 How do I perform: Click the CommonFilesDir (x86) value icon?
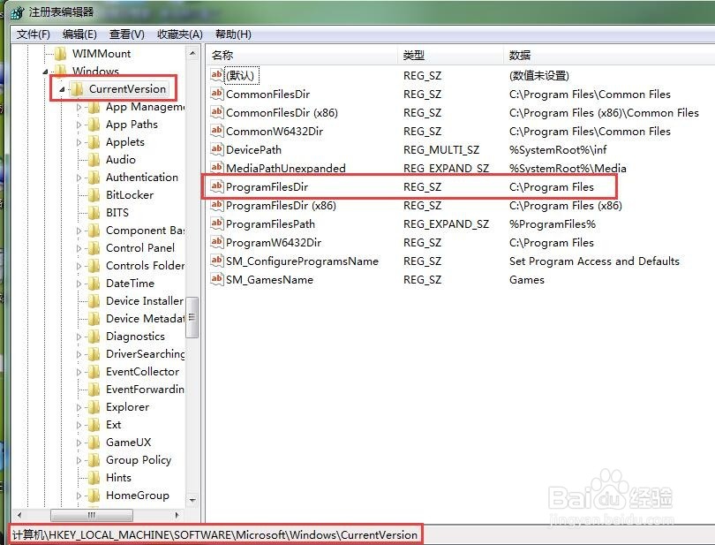[x=216, y=112]
